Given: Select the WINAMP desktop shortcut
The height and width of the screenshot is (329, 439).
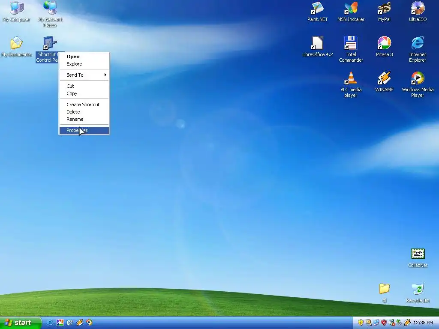Looking at the screenshot, I should point(384,81).
